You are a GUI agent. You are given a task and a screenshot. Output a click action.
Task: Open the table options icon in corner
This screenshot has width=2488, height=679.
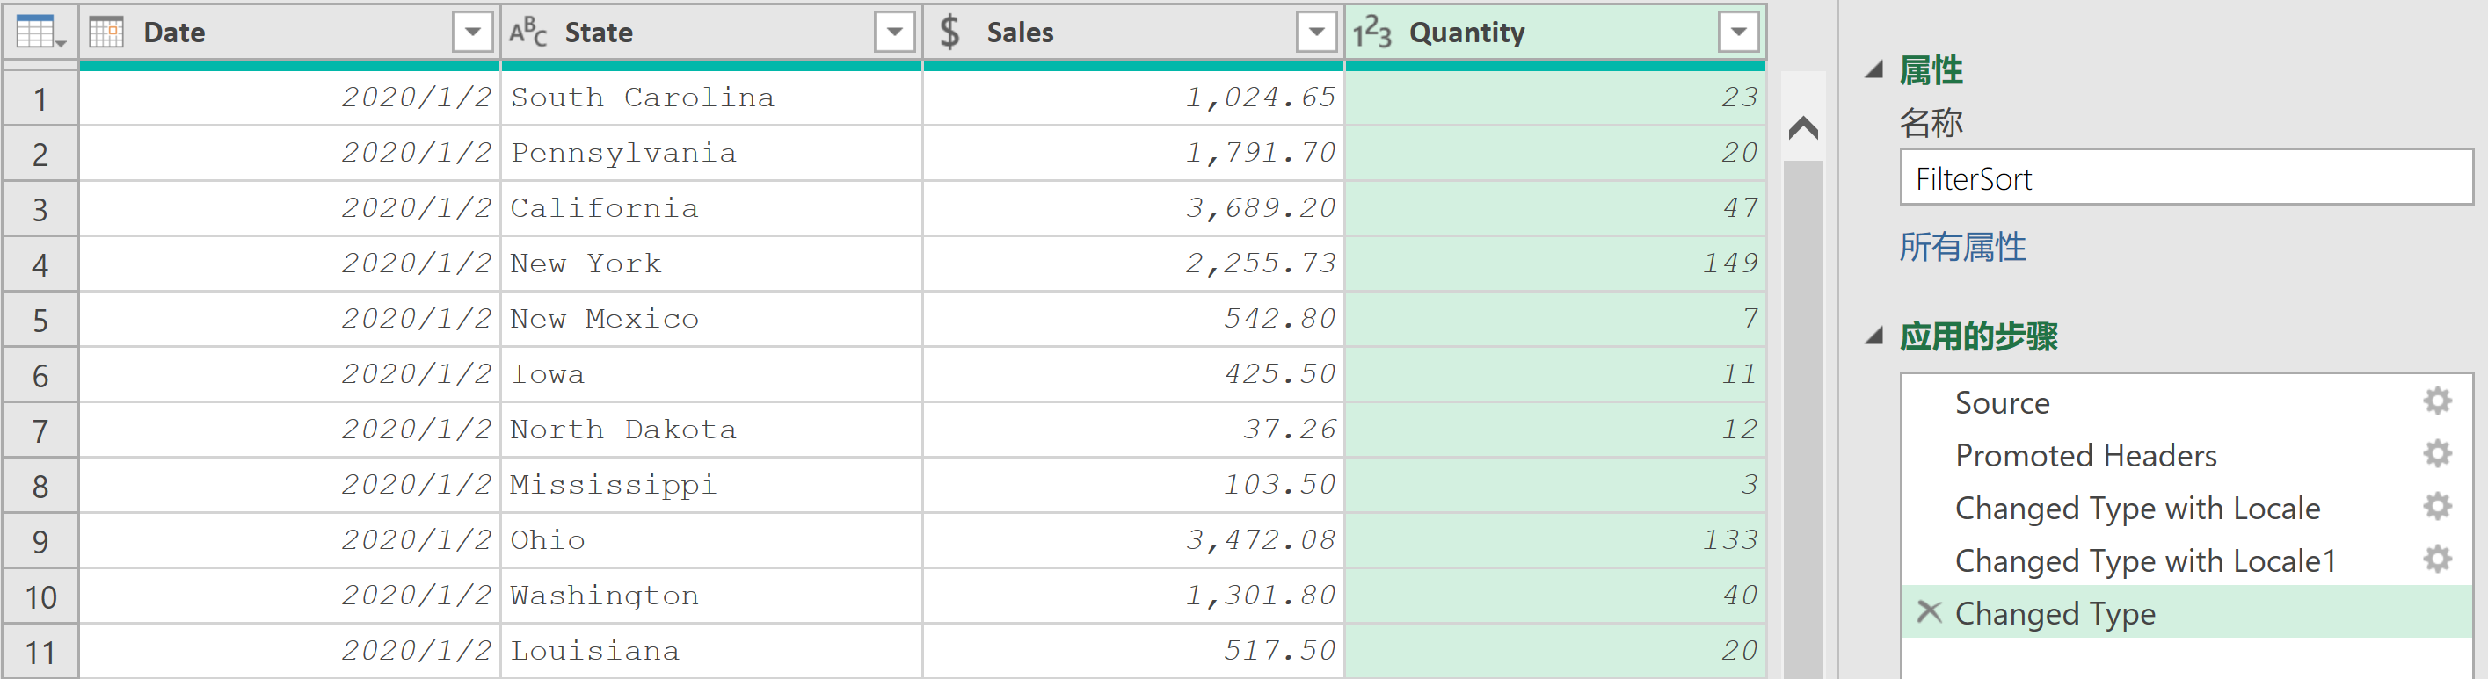pos(40,33)
